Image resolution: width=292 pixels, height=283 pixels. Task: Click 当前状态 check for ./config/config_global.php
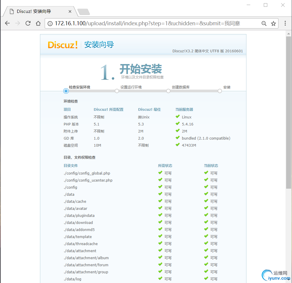click(206, 173)
